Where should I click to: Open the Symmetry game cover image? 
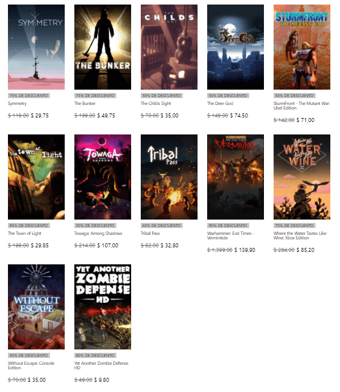(36, 47)
